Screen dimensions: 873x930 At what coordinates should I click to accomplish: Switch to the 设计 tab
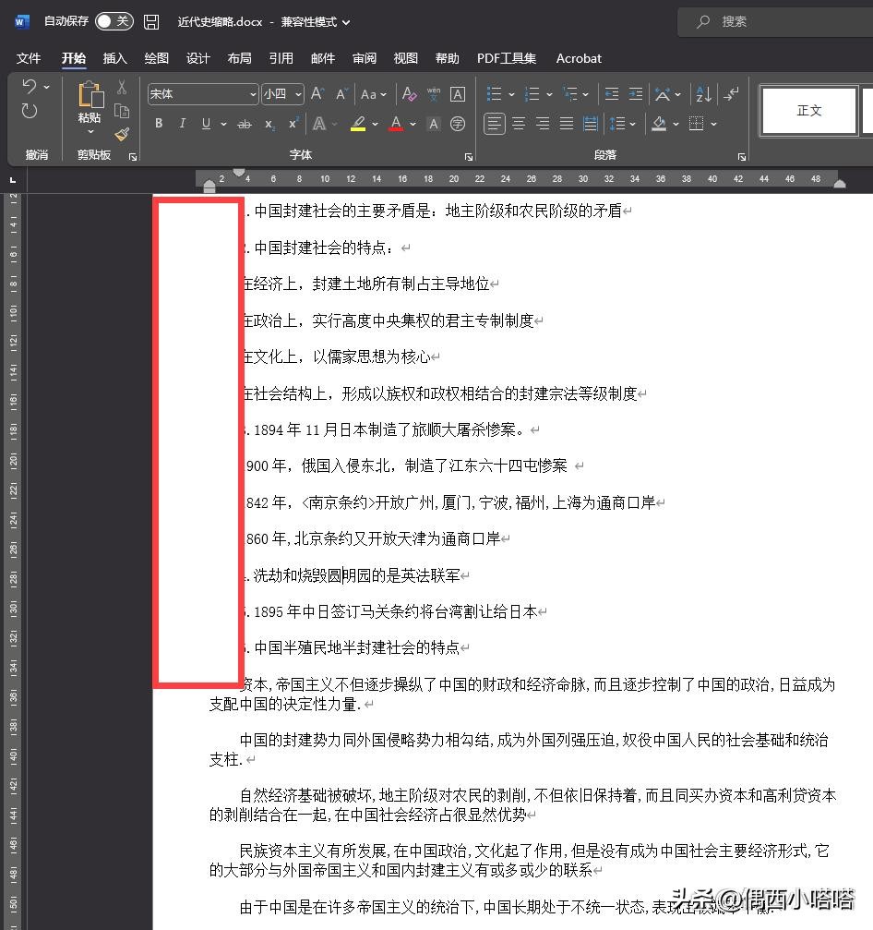coord(198,58)
